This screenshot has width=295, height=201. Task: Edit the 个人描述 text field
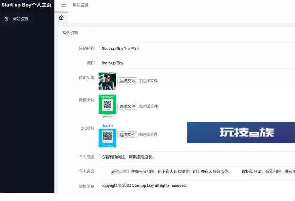(197, 157)
